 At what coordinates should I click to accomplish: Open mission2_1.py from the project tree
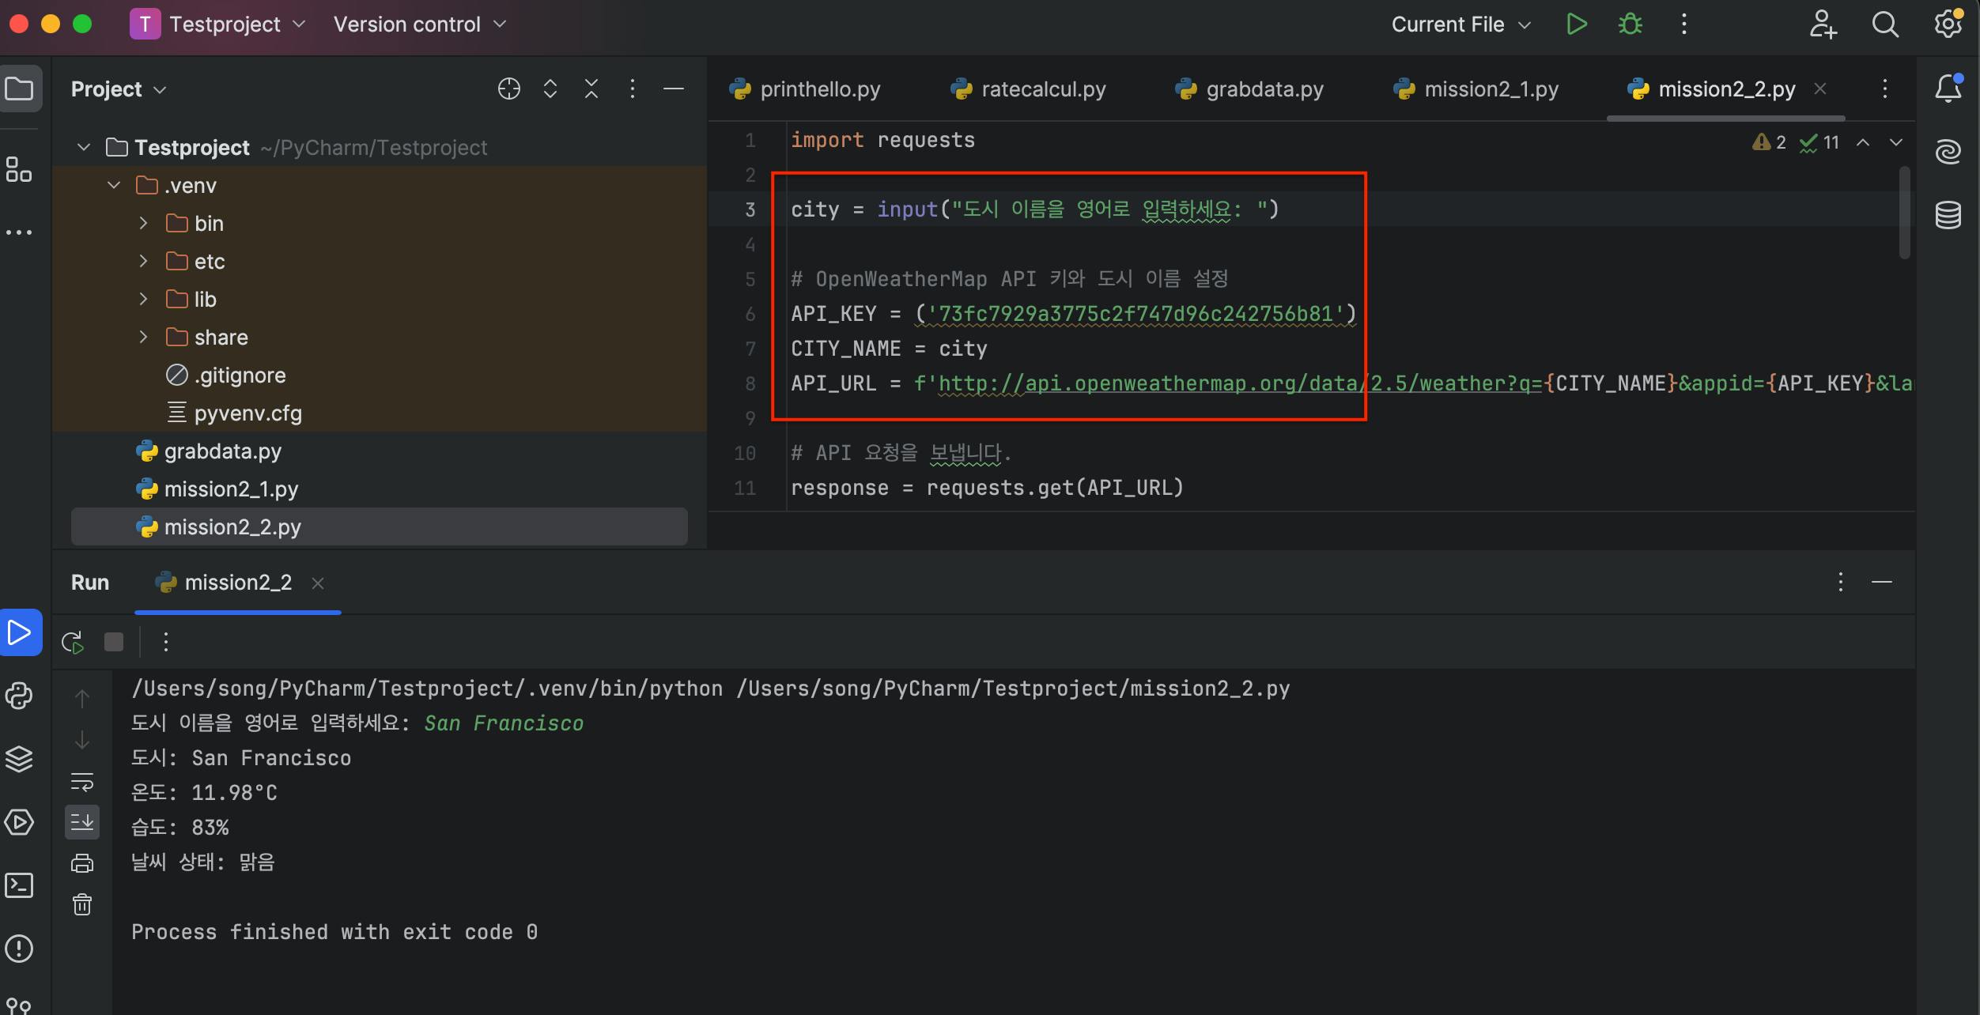pyautogui.click(x=231, y=489)
